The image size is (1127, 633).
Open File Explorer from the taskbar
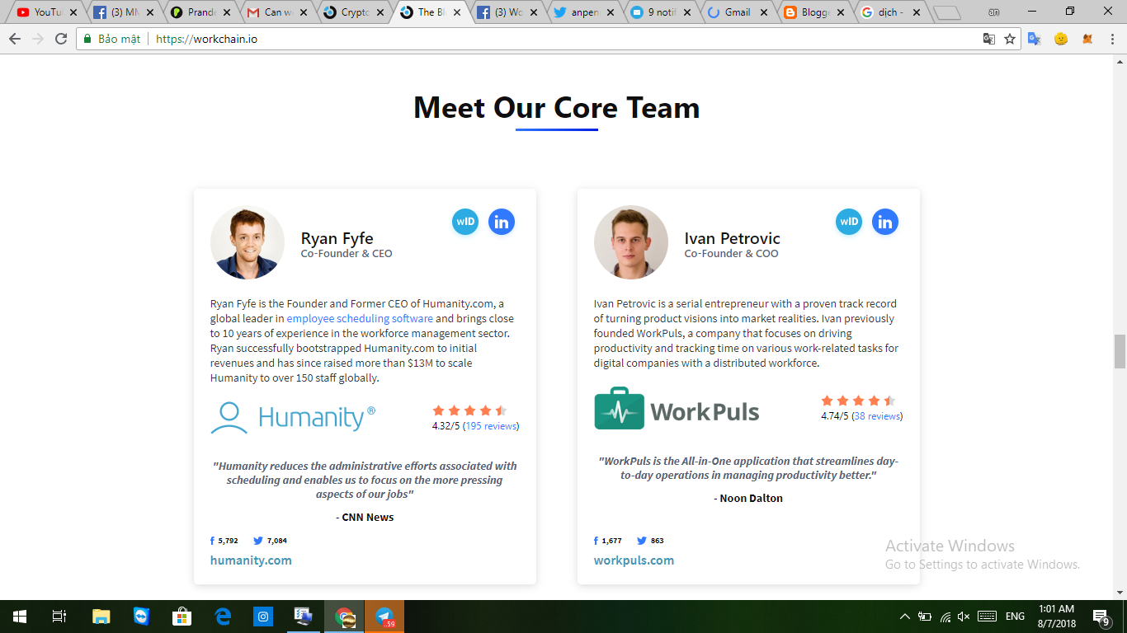click(x=101, y=617)
